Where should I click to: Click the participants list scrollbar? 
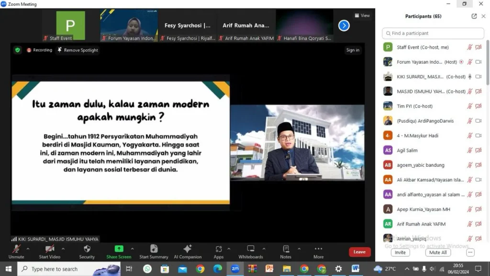(488, 63)
